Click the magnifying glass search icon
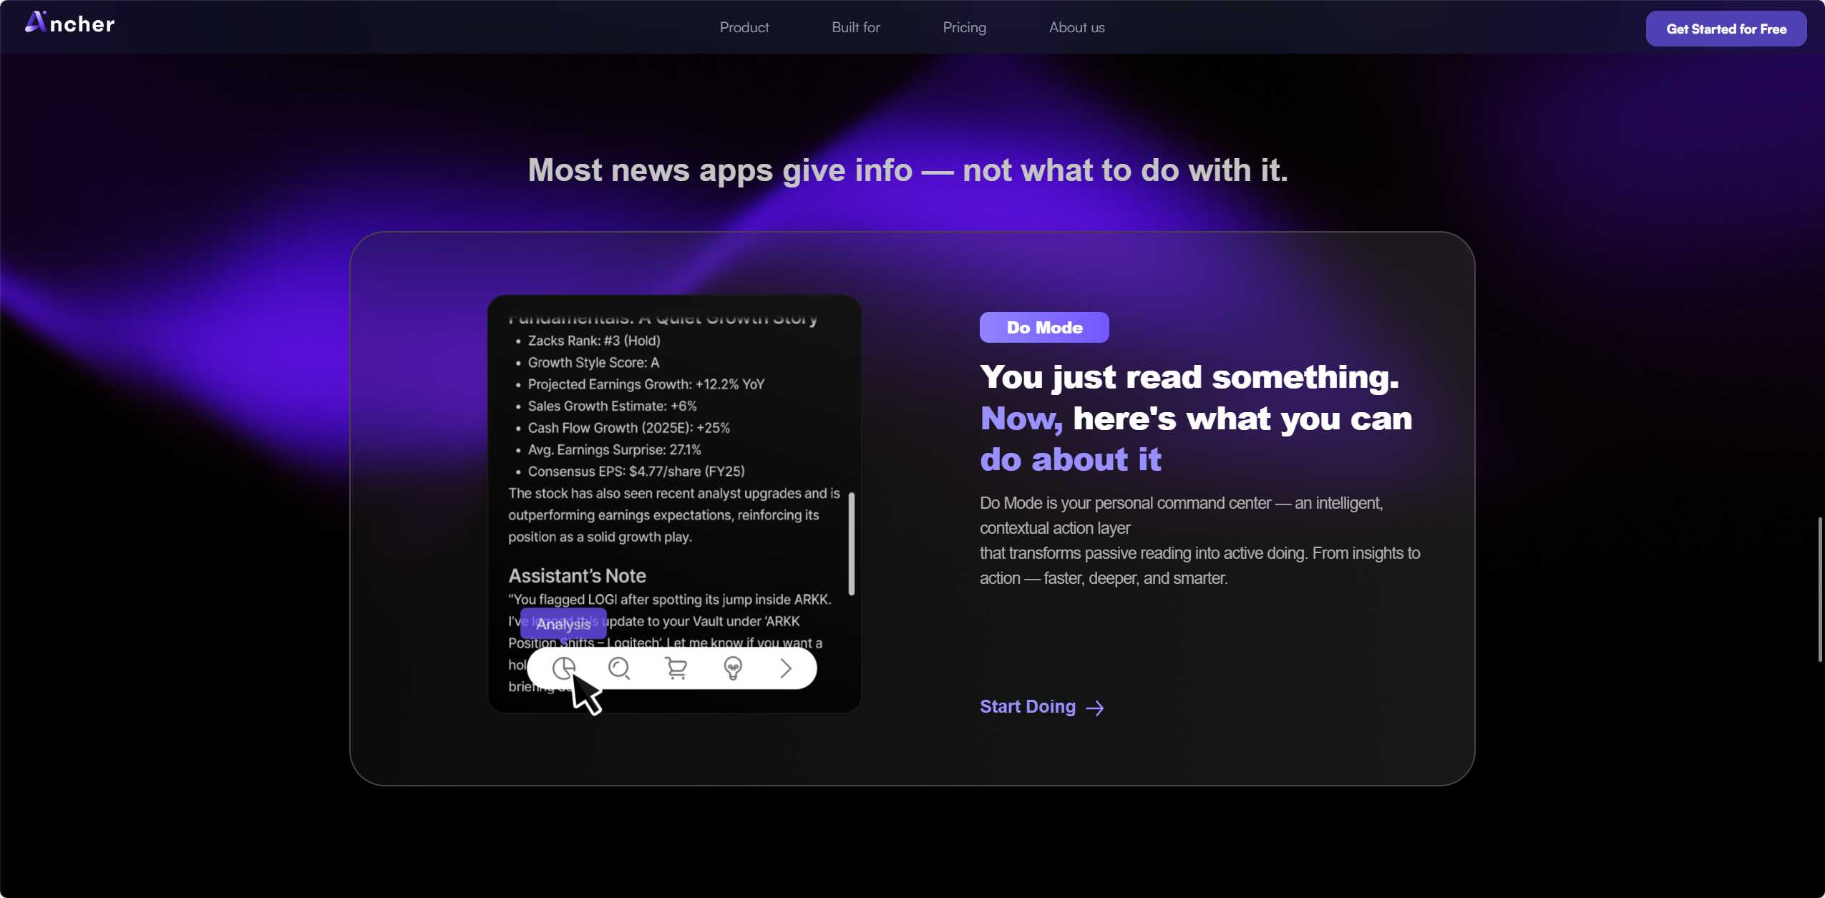 (619, 668)
